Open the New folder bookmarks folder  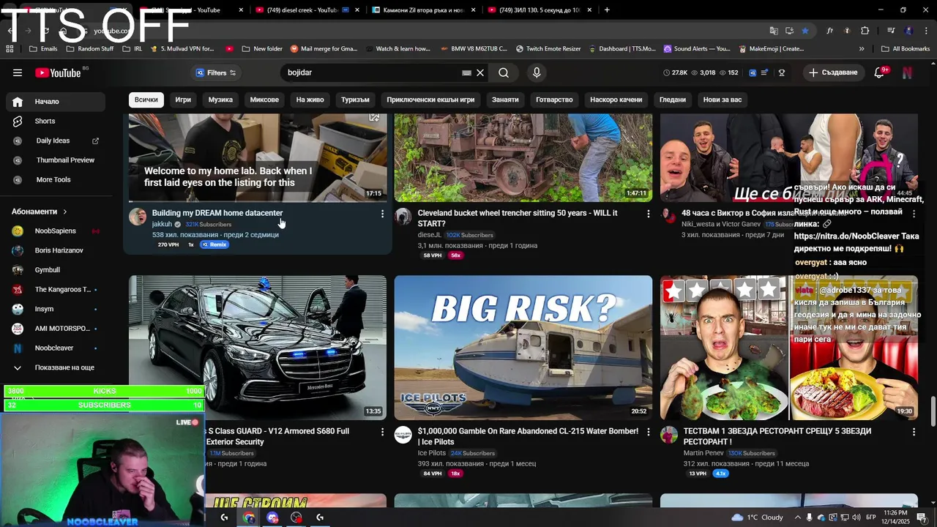coord(261,48)
